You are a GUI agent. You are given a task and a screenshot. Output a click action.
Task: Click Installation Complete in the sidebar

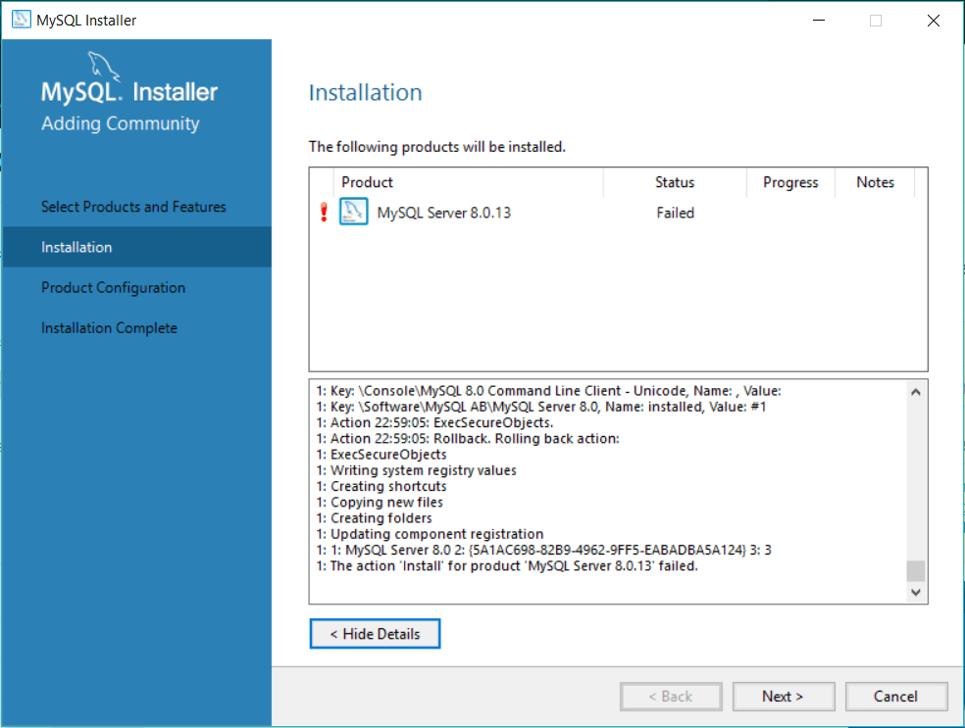click(111, 327)
